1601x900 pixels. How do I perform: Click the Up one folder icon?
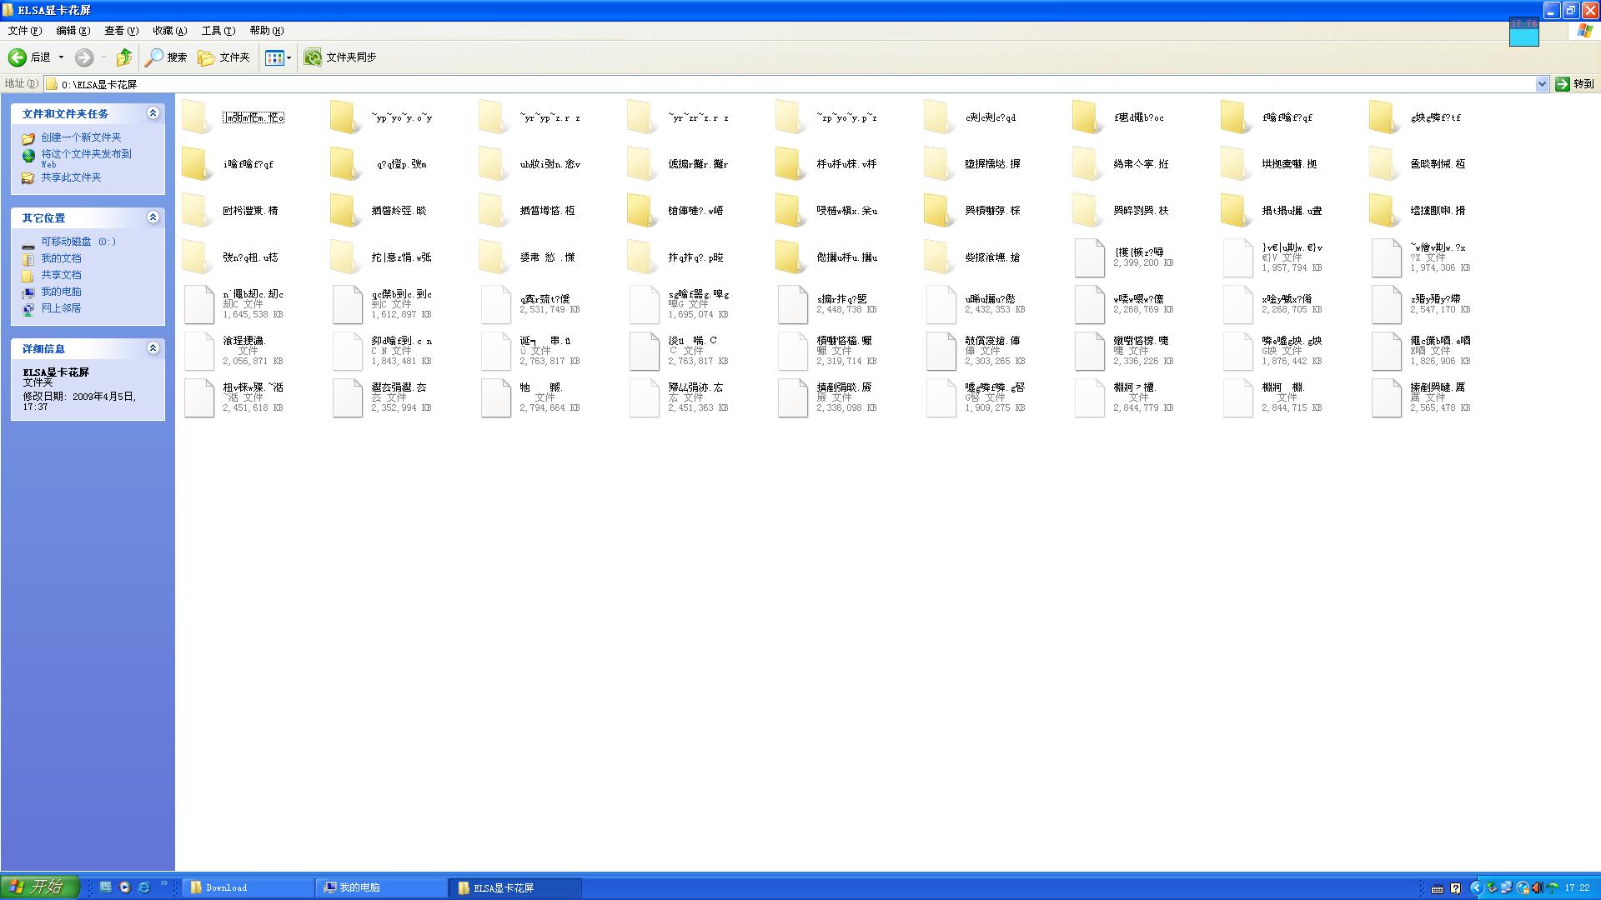coord(123,57)
